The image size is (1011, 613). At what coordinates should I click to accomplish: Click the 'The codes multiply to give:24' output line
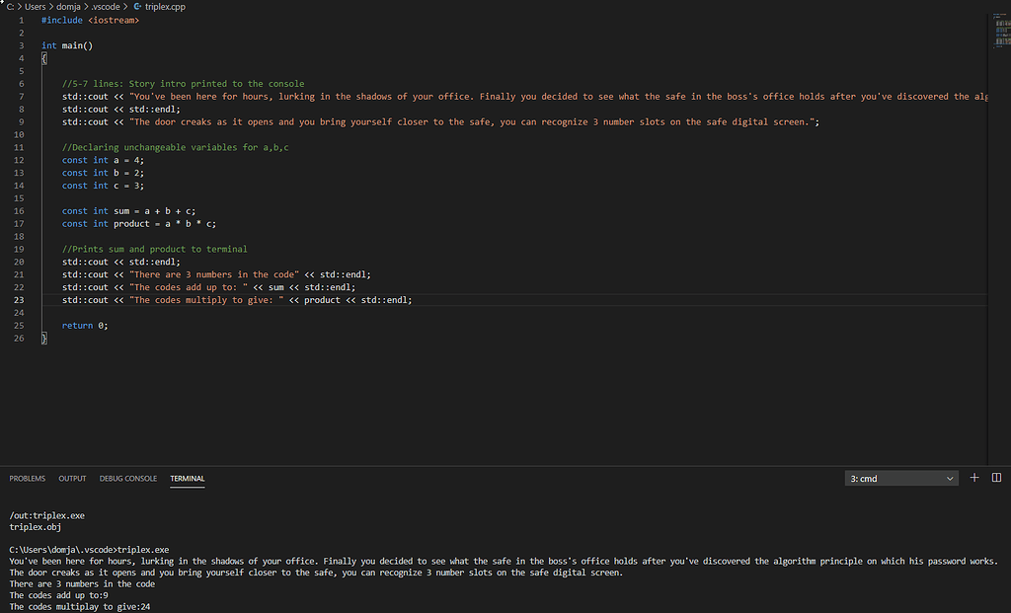[x=79, y=606]
